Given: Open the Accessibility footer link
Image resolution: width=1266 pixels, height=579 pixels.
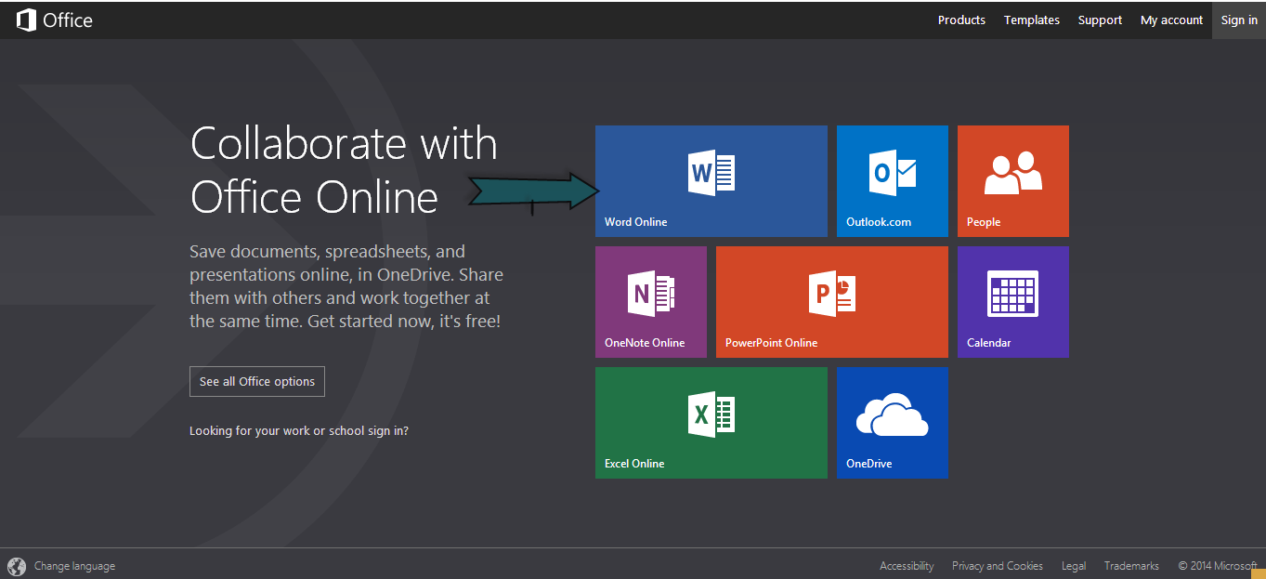Looking at the screenshot, I should 907,566.
